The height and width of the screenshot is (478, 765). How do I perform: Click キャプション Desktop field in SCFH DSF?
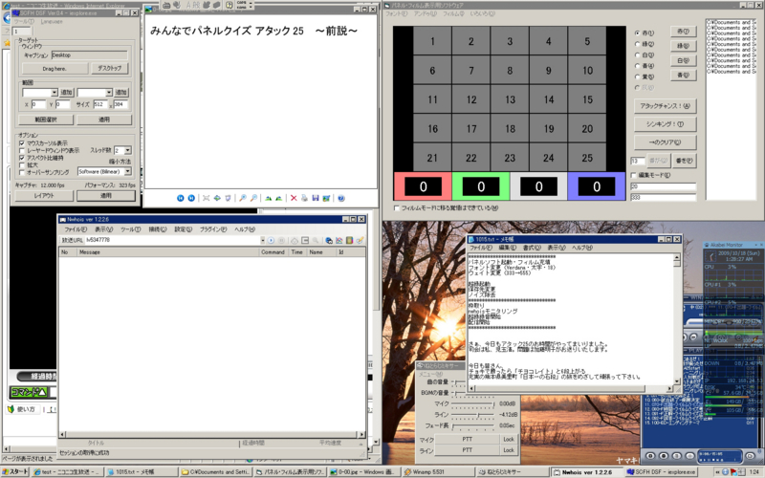click(x=89, y=55)
